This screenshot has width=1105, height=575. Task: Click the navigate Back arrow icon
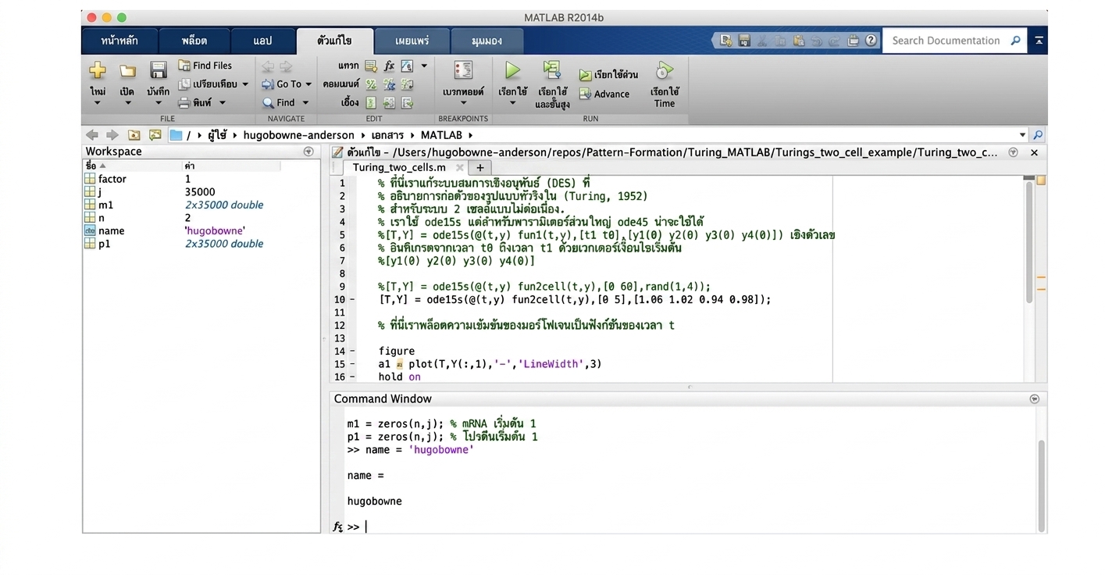click(269, 66)
